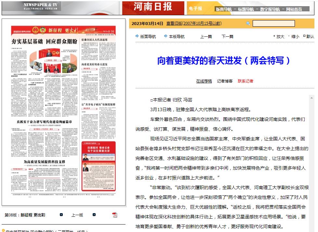The height and width of the screenshot is (232, 318).
Task: Open 让"共享电子病历"有制度保障 on the page thumbnail
Action: 99,104
